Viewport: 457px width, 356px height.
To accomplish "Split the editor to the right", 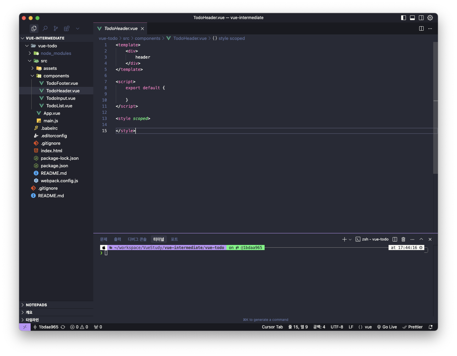I will (421, 29).
